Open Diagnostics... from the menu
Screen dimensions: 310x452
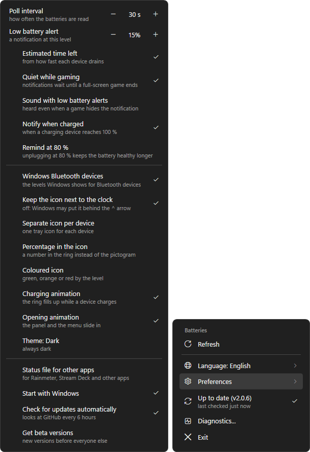(x=241, y=421)
